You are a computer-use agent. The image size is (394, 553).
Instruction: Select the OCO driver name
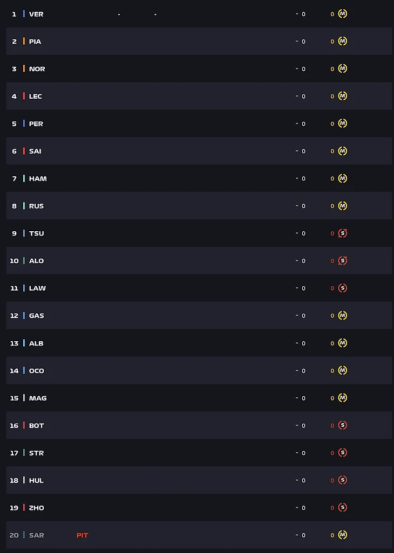(x=37, y=371)
